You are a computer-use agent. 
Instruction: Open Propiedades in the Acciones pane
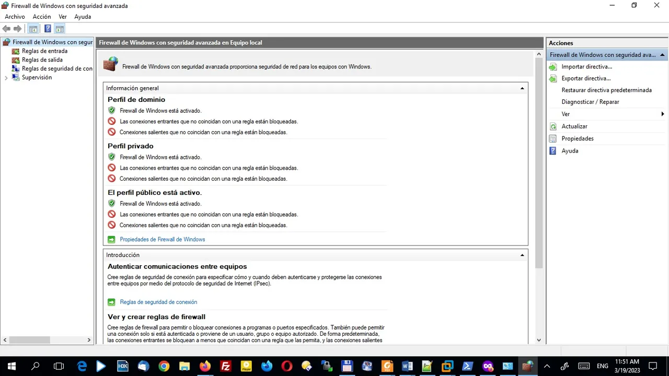pos(578,138)
